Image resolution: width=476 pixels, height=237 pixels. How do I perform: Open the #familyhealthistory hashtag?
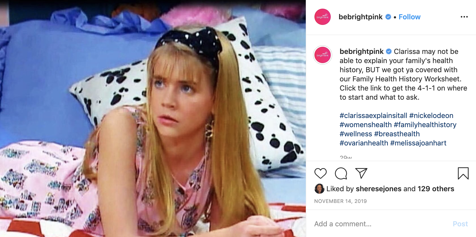(x=425, y=125)
